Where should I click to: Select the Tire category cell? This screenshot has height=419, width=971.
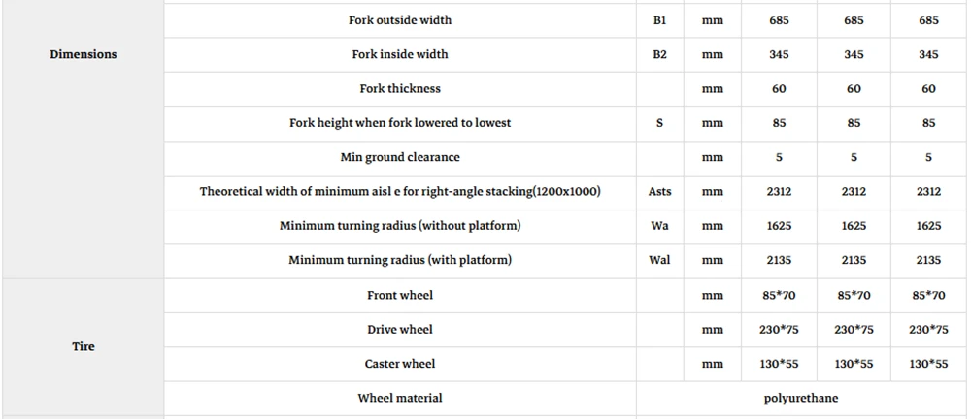click(83, 346)
